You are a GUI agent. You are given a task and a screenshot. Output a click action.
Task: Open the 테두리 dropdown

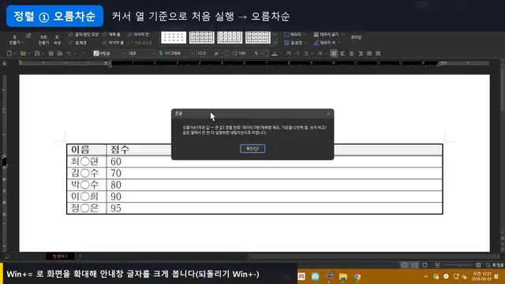click(x=305, y=35)
